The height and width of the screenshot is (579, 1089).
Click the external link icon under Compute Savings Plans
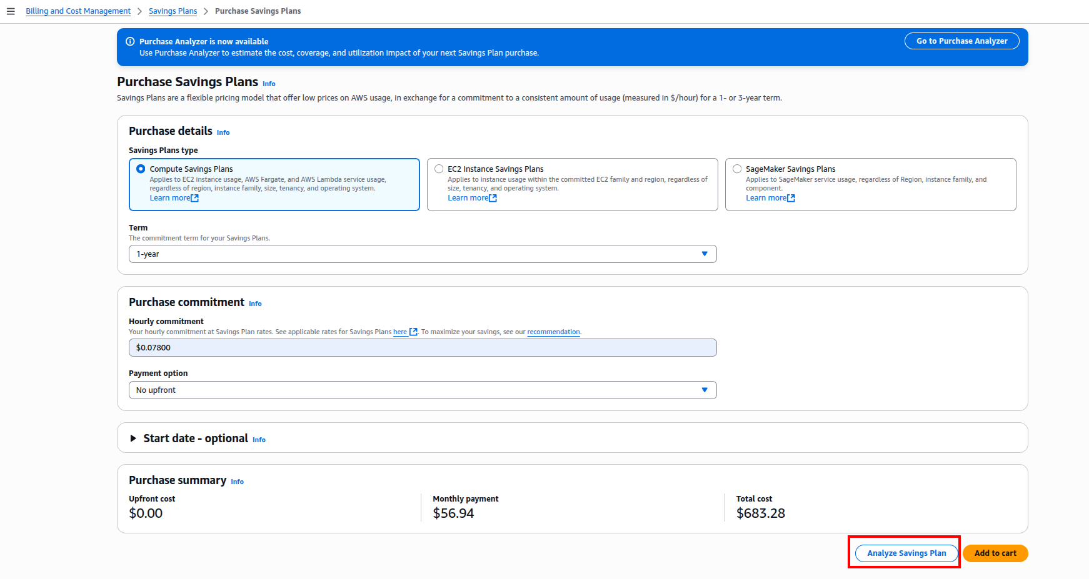pos(194,197)
